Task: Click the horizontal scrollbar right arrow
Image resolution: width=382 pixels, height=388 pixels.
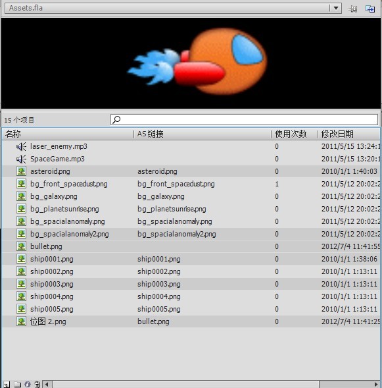Action: click(376, 384)
